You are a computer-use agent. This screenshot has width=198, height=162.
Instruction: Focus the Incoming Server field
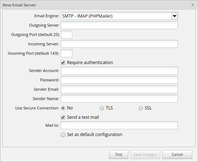pyautogui.click(x=119, y=44)
